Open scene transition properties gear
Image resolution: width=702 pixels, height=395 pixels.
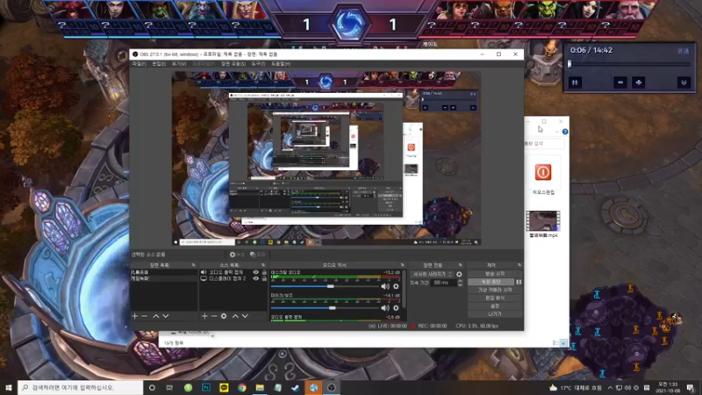click(459, 274)
